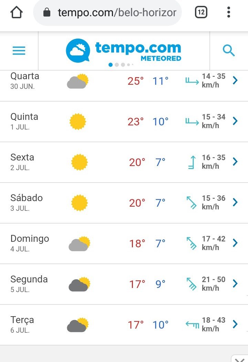Tap Terça wind direction arrow icon
Screen dimensions: 248x362
192,324
